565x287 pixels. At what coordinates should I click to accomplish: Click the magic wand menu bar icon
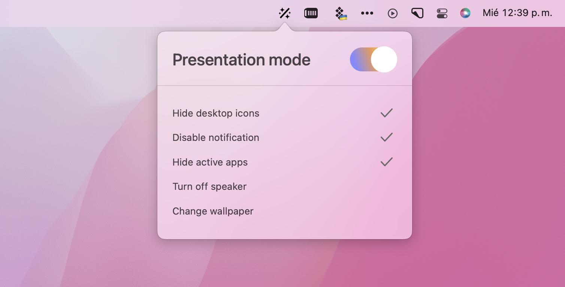pyautogui.click(x=285, y=13)
